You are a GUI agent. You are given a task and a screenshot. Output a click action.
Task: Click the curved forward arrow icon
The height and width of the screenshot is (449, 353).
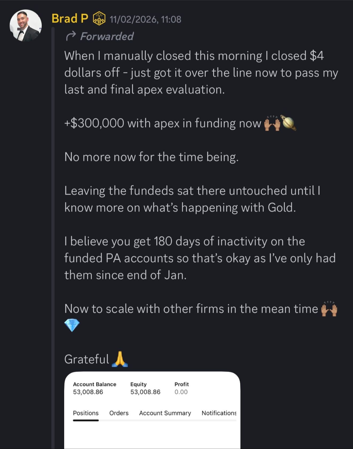pyautogui.click(x=71, y=36)
